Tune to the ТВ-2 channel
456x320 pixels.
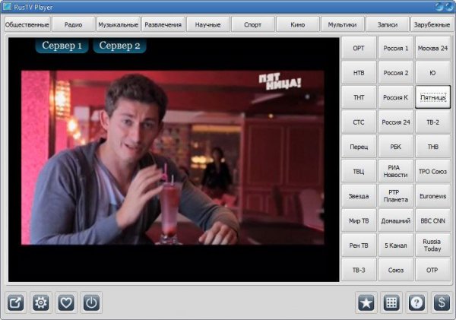[432, 122]
